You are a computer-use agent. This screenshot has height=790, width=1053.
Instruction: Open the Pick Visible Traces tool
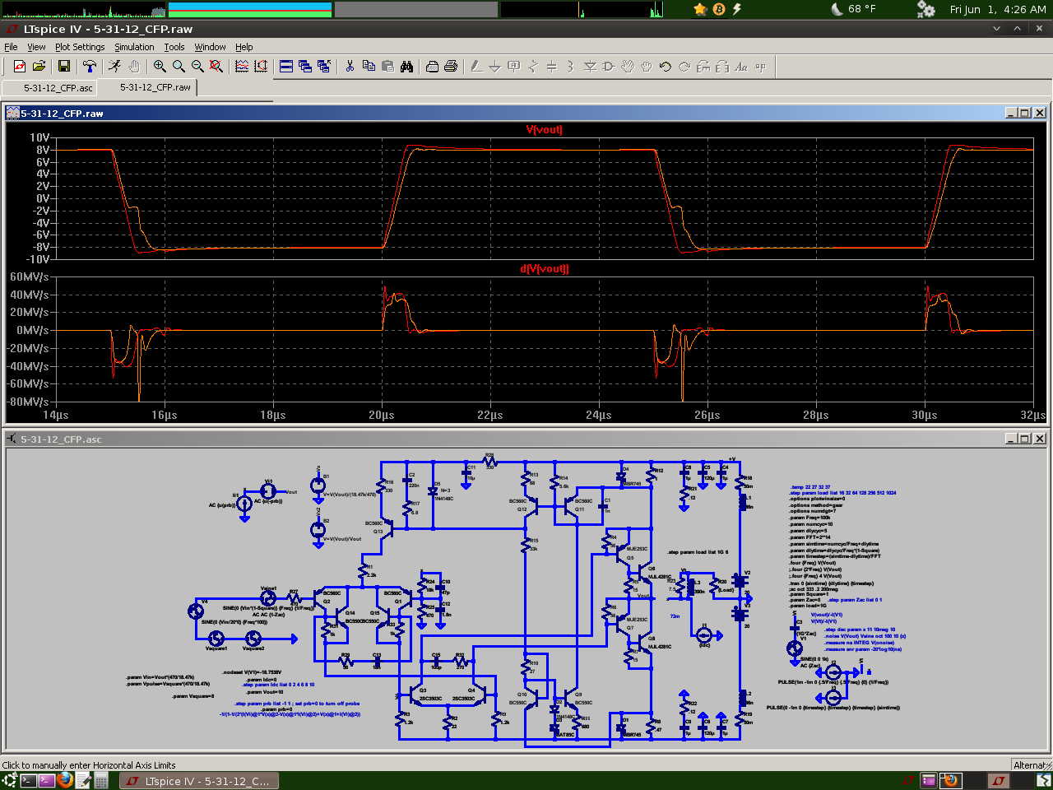(x=242, y=67)
